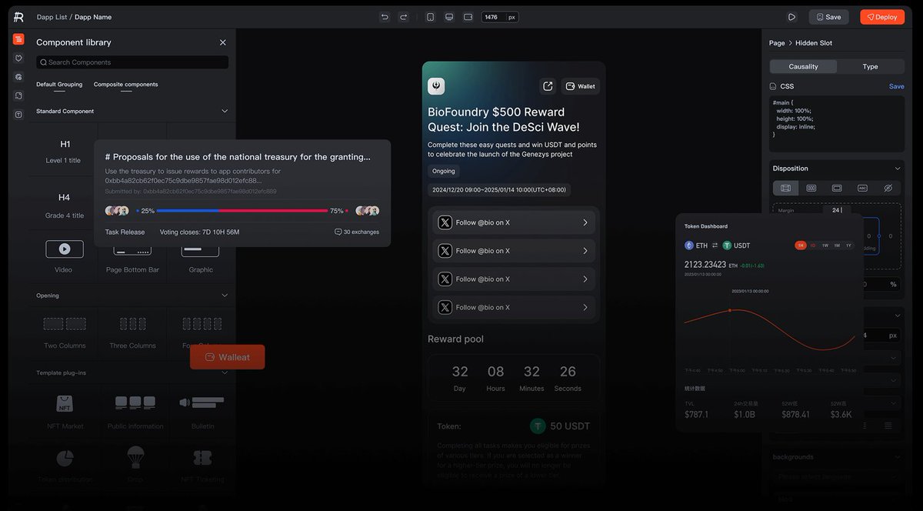
Task: Click the 1476 canvas width field
Action: click(x=492, y=17)
